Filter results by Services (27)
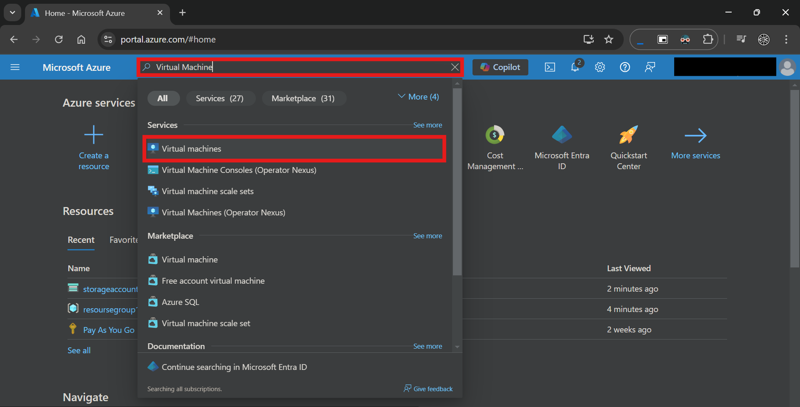 pyautogui.click(x=220, y=98)
